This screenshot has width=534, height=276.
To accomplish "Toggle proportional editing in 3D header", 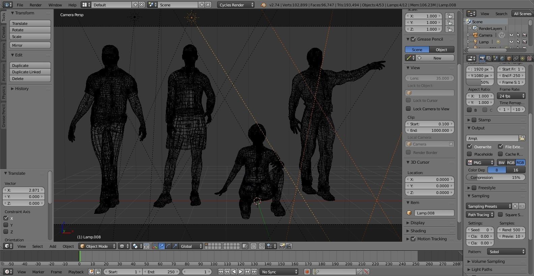I will tap(254, 246).
